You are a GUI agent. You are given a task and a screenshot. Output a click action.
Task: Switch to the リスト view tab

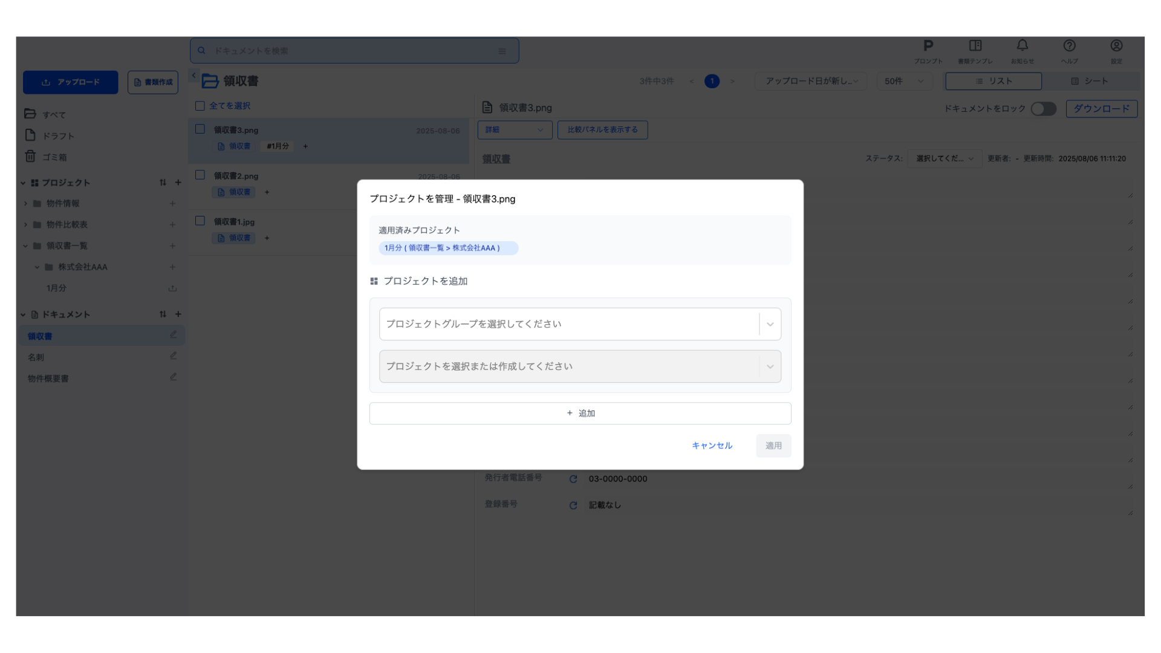pyautogui.click(x=994, y=81)
